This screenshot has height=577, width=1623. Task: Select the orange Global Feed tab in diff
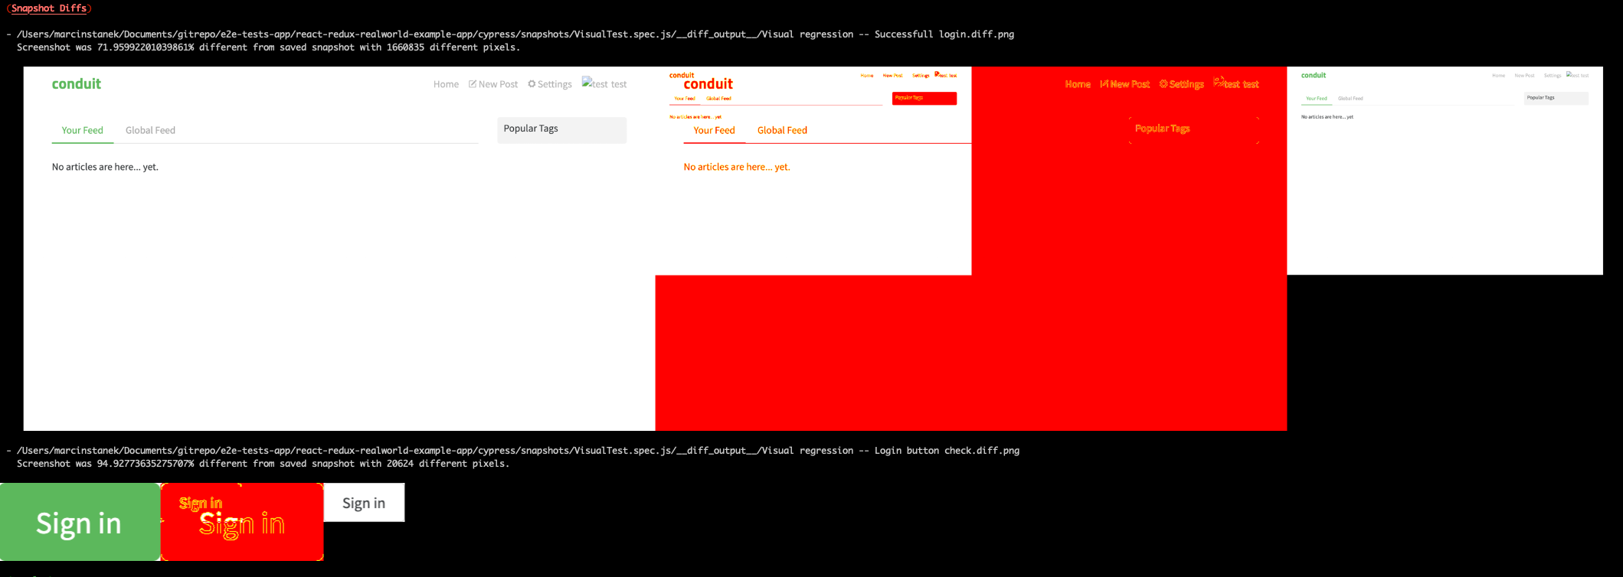782,130
